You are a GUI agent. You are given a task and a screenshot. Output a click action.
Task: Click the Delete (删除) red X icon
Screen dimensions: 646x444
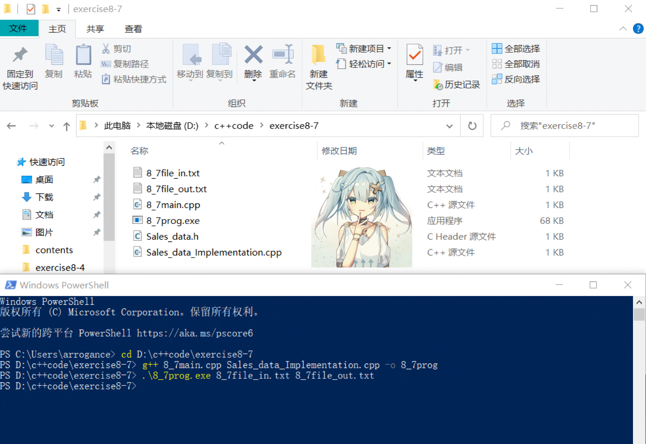click(x=253, y=55)
